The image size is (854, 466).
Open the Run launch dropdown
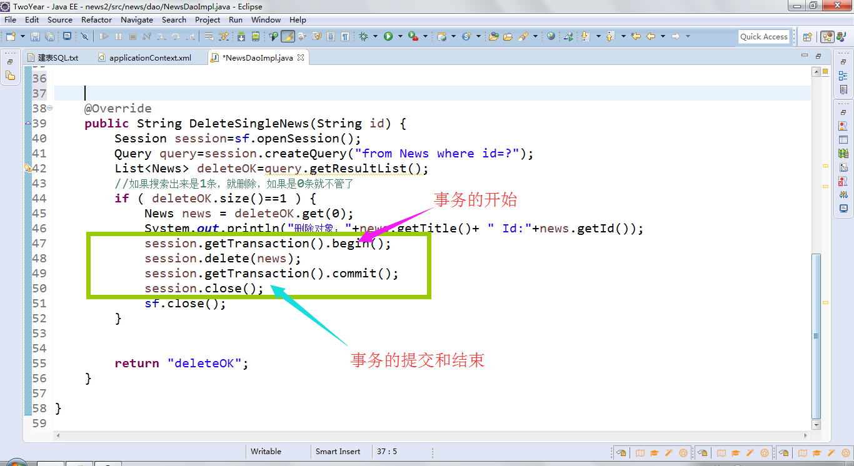[400, 36]
